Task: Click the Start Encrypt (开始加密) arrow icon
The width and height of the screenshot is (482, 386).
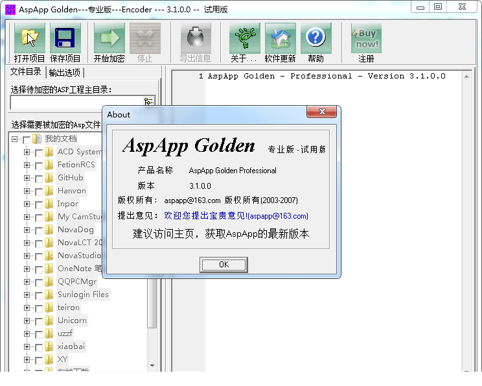Action: coord(109,38)
